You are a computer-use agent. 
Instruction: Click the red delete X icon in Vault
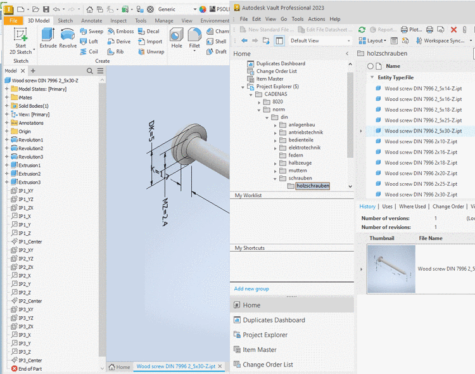click(453, 29)
